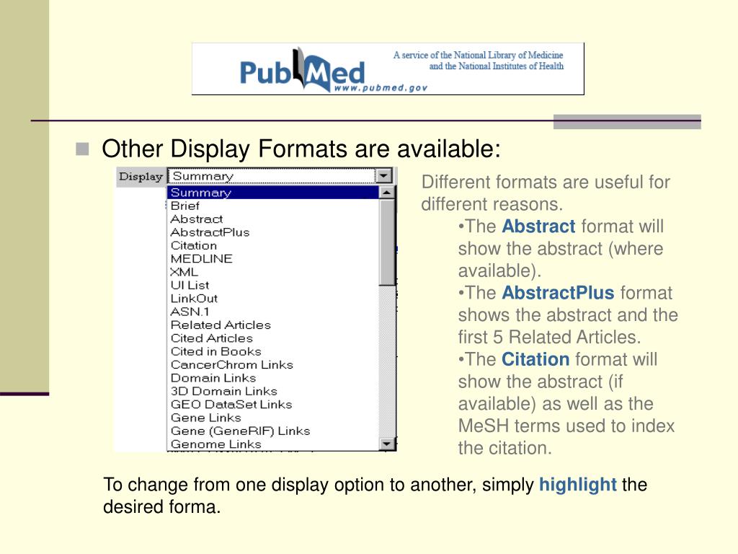Image resolution: width=738 pixels, height=554 pixels.
Task: Pick the AbstractPlus format option
Action: tap(273, 232)
